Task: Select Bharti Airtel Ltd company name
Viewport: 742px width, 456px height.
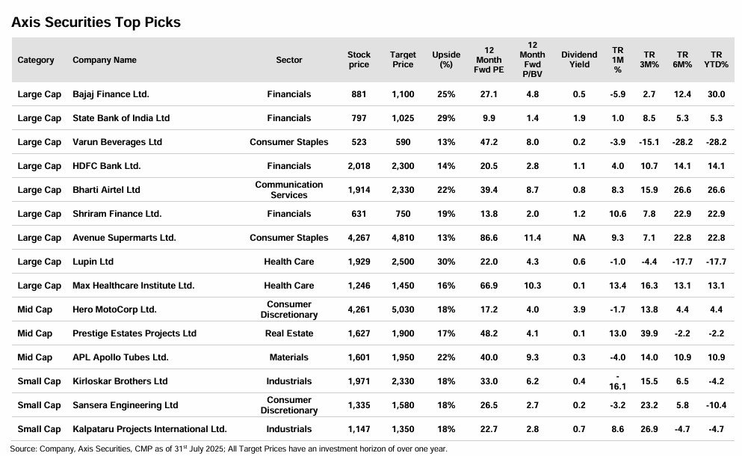Action: click(106, 190)
